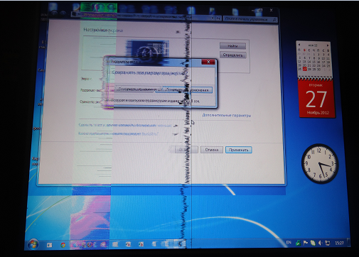The image size is (359, 257).
Task: Click the Определить button
Action: (x=233, y=55)
